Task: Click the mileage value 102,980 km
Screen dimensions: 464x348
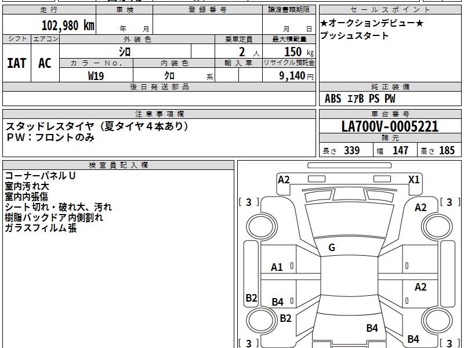Action: 68,26
